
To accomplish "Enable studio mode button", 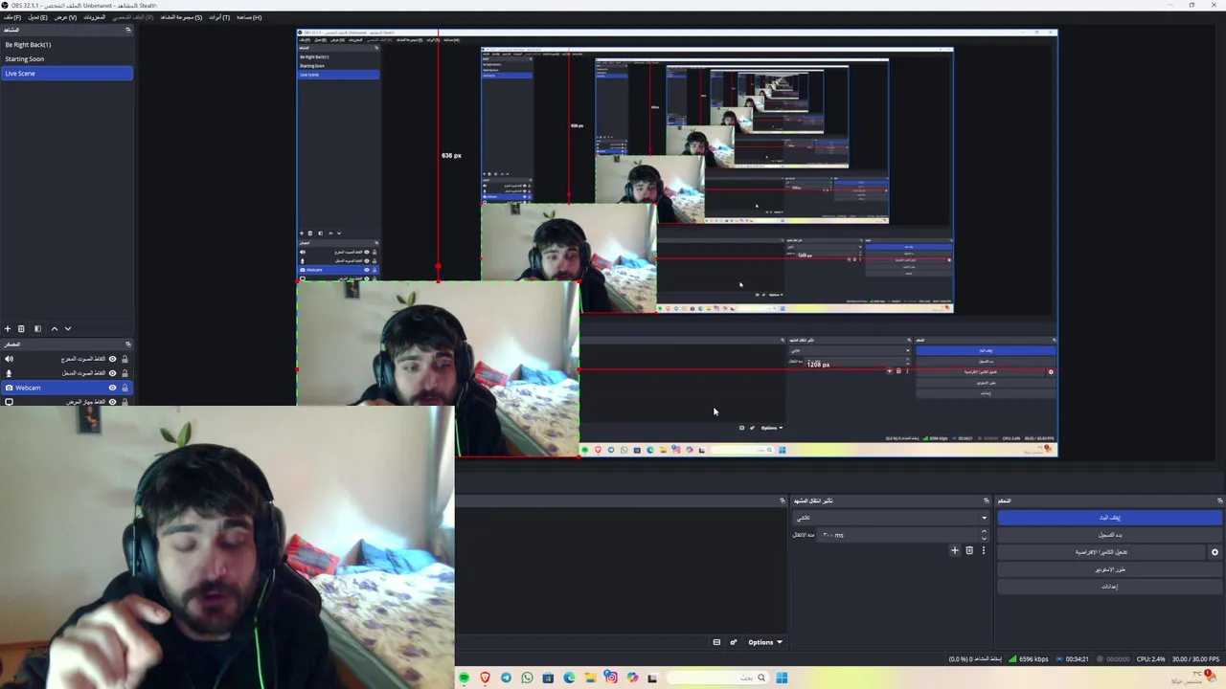I will pos(1109,569).
